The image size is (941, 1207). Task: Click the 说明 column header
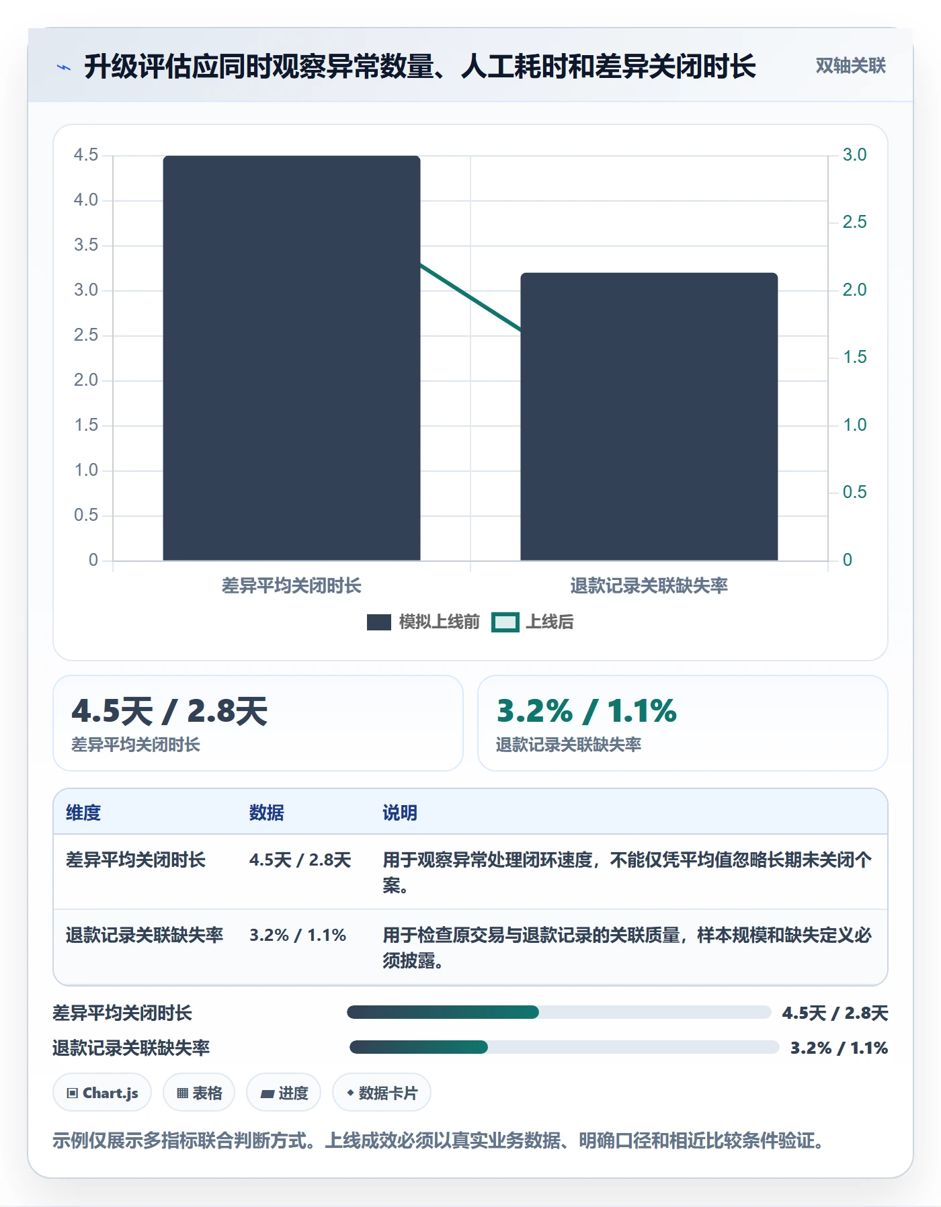400,813
